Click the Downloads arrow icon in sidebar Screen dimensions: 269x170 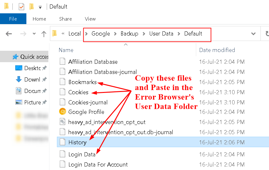(x=19, y=79)
